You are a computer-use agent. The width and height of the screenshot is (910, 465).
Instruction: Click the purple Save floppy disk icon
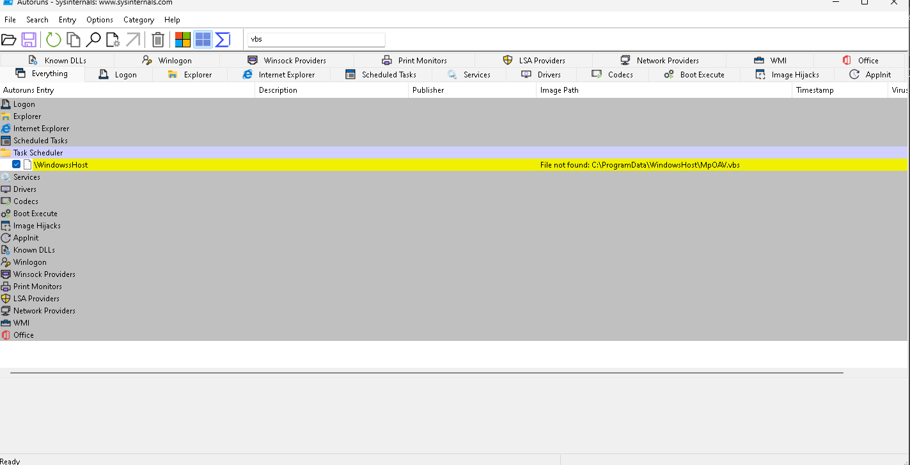[29, 40]
